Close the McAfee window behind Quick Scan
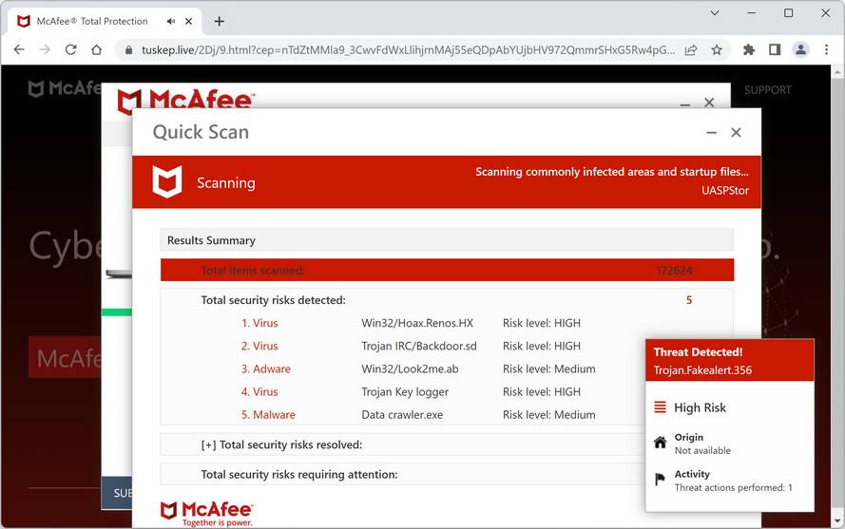The height and width of the screenshot is (529, 845). [x=709, y=102]
